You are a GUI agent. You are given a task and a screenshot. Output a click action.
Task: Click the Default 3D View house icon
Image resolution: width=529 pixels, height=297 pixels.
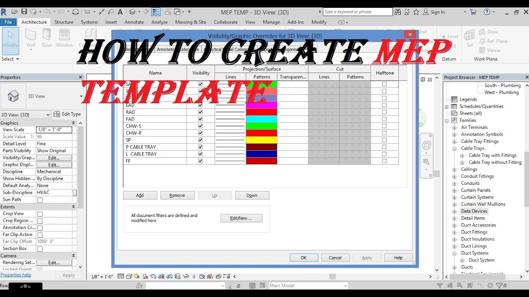133,12
